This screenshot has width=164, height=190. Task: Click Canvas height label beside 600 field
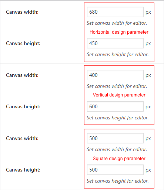[23, 107]
